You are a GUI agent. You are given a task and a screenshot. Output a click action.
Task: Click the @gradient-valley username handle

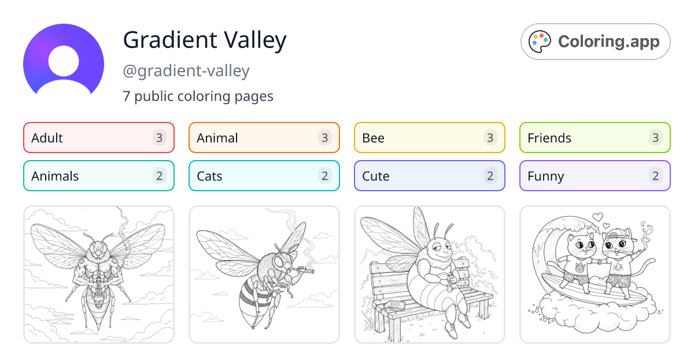point(186,70)
